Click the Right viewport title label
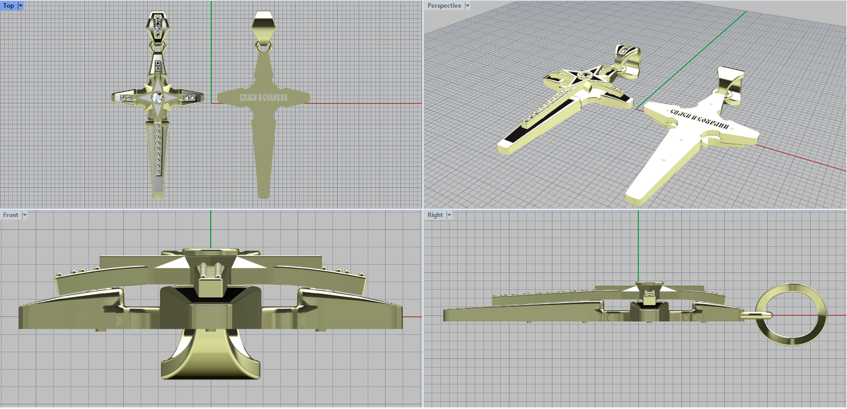The image size is (847, 409). click(435, 215)
